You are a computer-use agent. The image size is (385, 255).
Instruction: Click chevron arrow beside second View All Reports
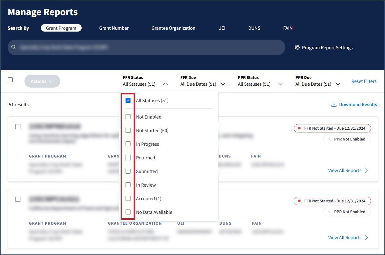366,238
